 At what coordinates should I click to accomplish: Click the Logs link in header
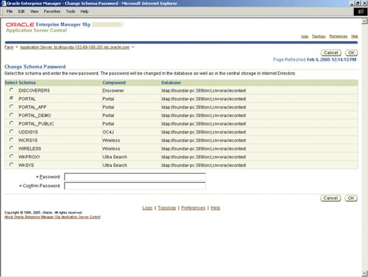point(305,37)
